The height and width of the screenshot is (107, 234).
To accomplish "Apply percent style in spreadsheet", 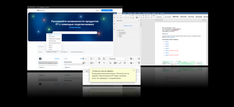I will [110, 63].
